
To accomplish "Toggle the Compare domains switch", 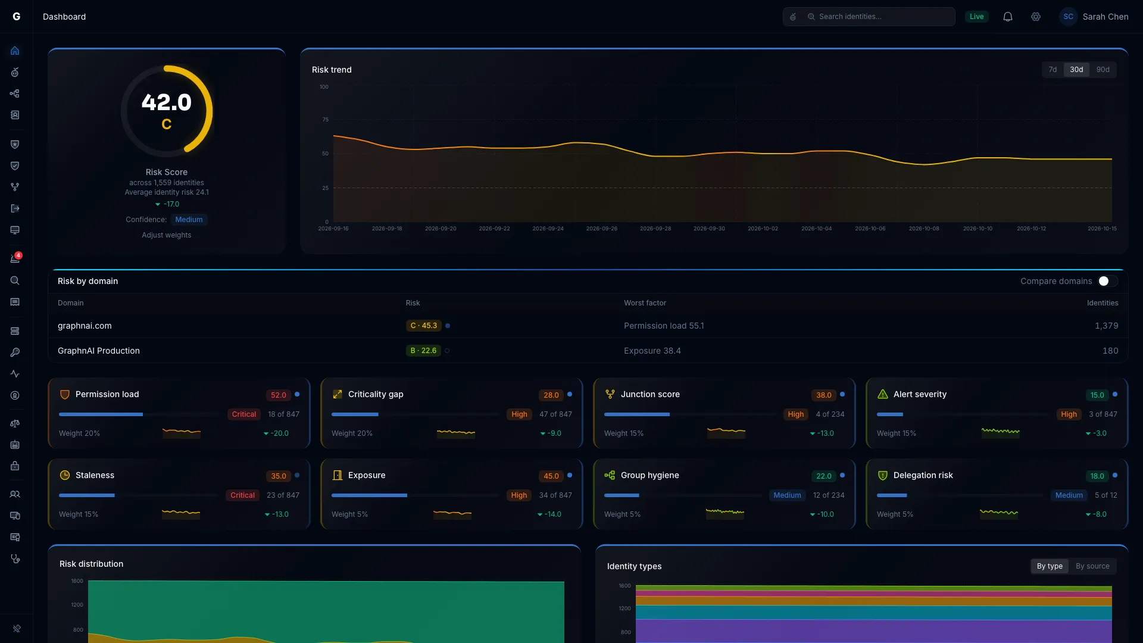I will 1108,281.
